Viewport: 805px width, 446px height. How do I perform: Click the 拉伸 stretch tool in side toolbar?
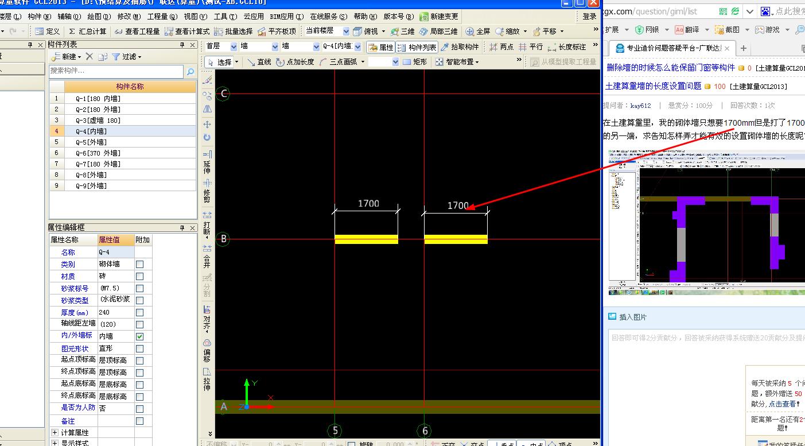coord(207,380)
